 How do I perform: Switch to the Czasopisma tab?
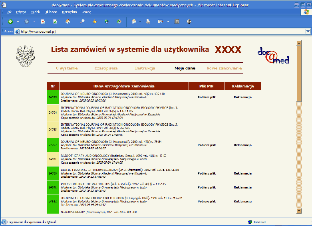(x=106, y=68)
